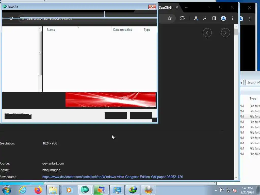Open the Windows Start menu
Viewport: 260px width, 195px height.
click(x=7, y=190)
